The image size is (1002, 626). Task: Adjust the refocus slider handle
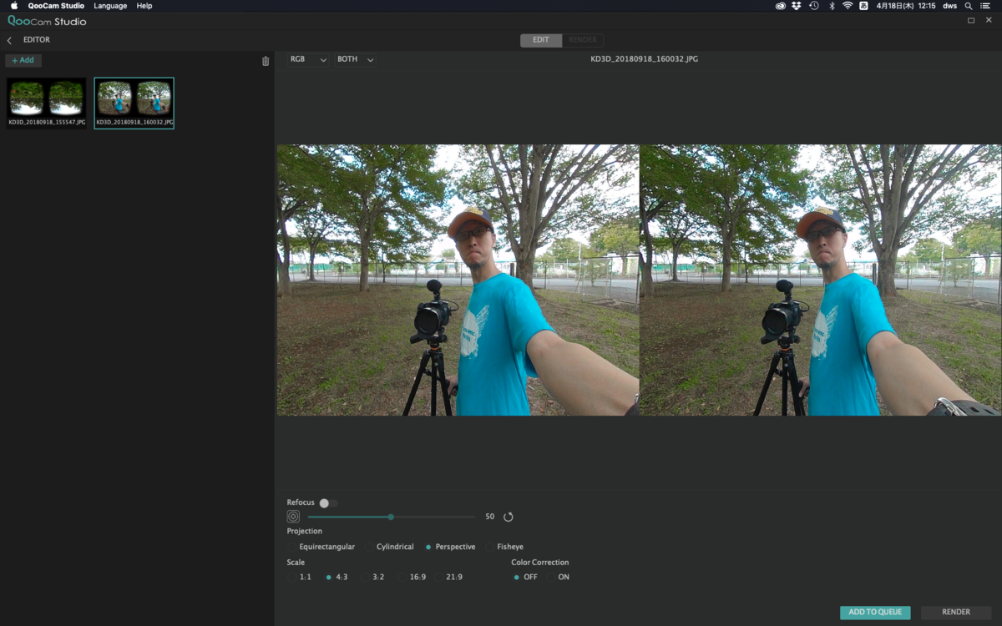pos(391,517)
